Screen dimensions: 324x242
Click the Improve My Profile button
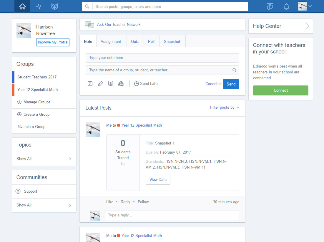coord(53,42)
